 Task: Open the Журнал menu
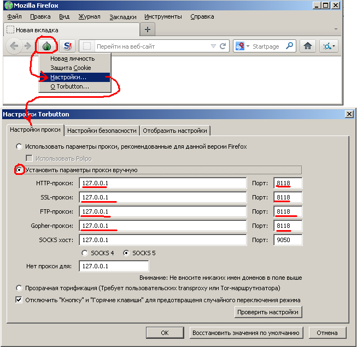tap(89, 16)
